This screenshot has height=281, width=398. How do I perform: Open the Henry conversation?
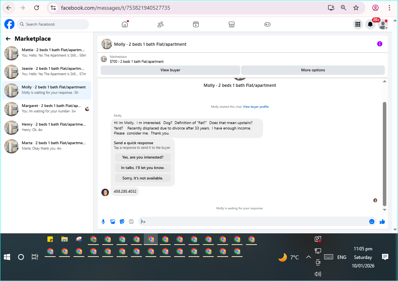point(47,128)
